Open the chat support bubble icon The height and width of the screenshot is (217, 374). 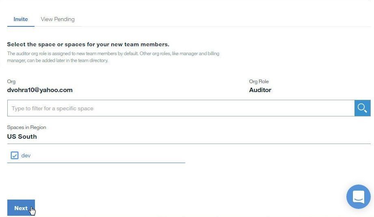click(358, 197)
